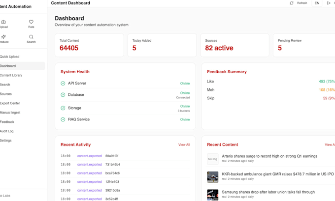This screenshot has width=335, height=201.
Task: Open the Sources 82 active card
Action: coord(235,45)
